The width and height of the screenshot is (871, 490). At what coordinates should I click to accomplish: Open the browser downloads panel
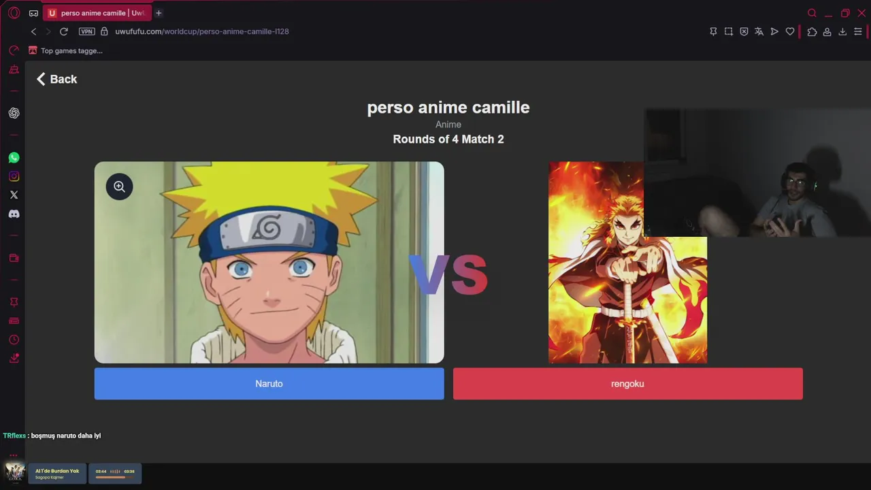click(x=842, y=31)
